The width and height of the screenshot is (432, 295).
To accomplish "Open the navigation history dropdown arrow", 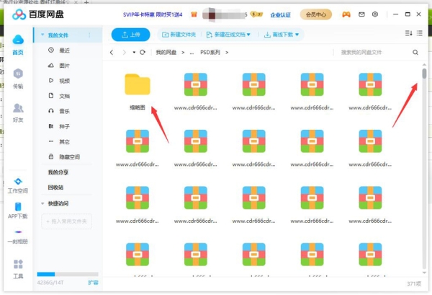I will [x=134, y=53].
